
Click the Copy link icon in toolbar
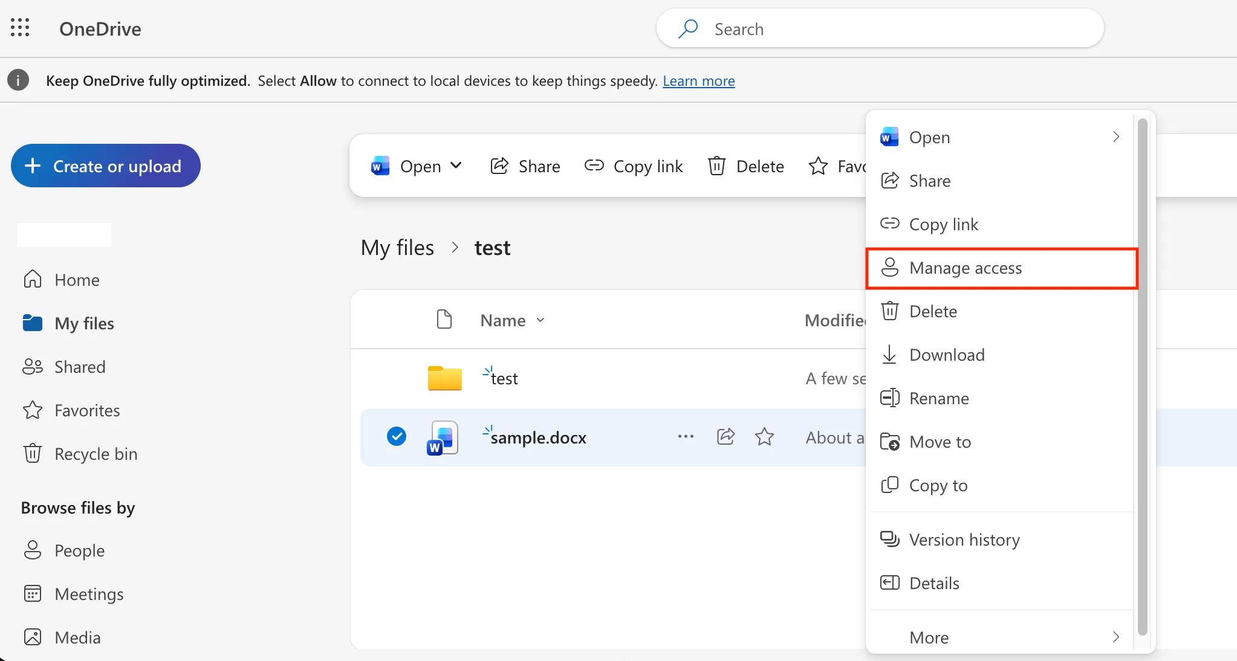point(594,165)
